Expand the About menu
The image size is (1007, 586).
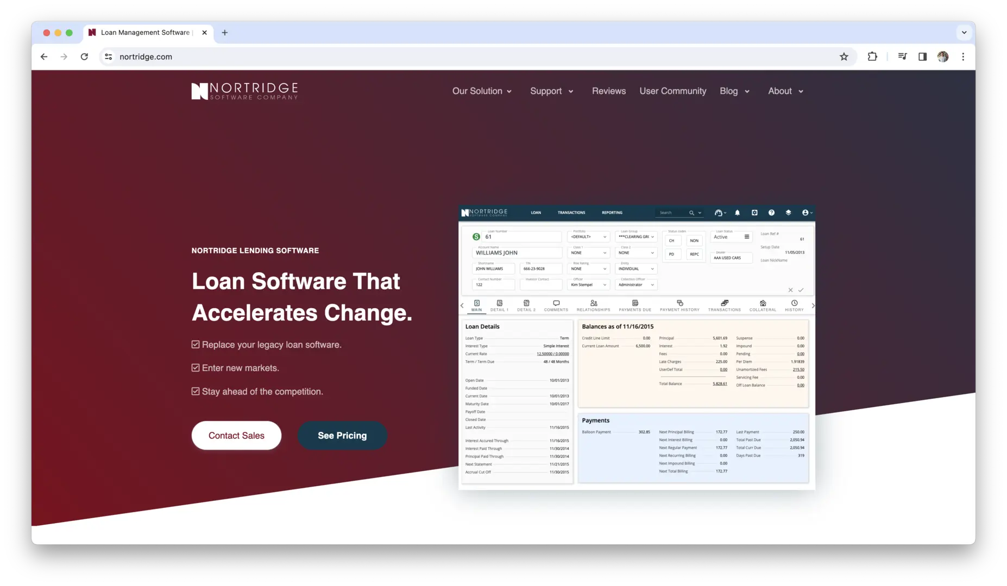coord(785,91)
